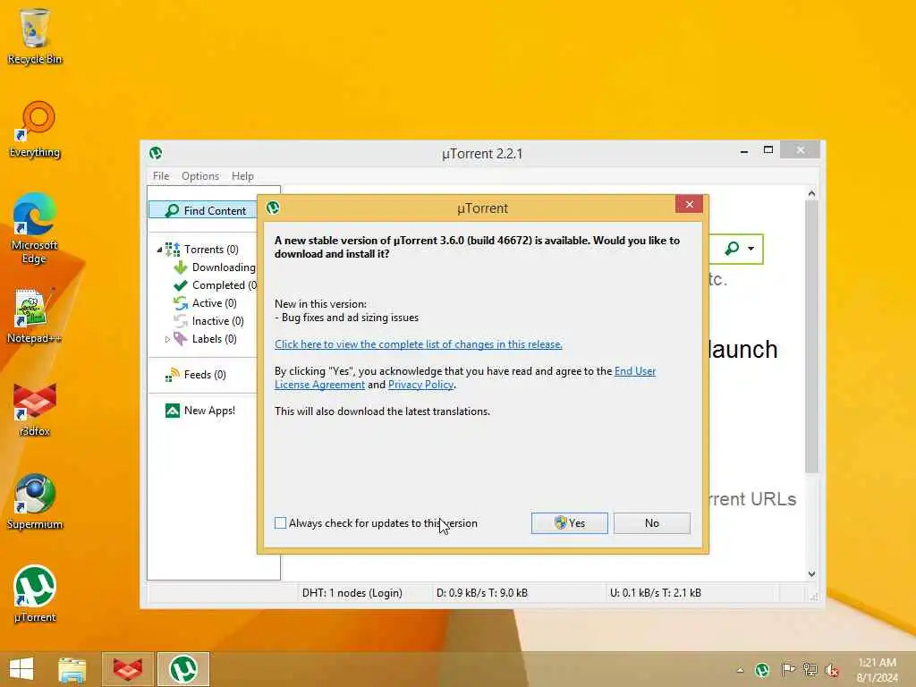The width and height of the screenshot is (916, 687).
Task: Click the upload speed status entry
Action: pyautogui.click(x=656, y=593)
